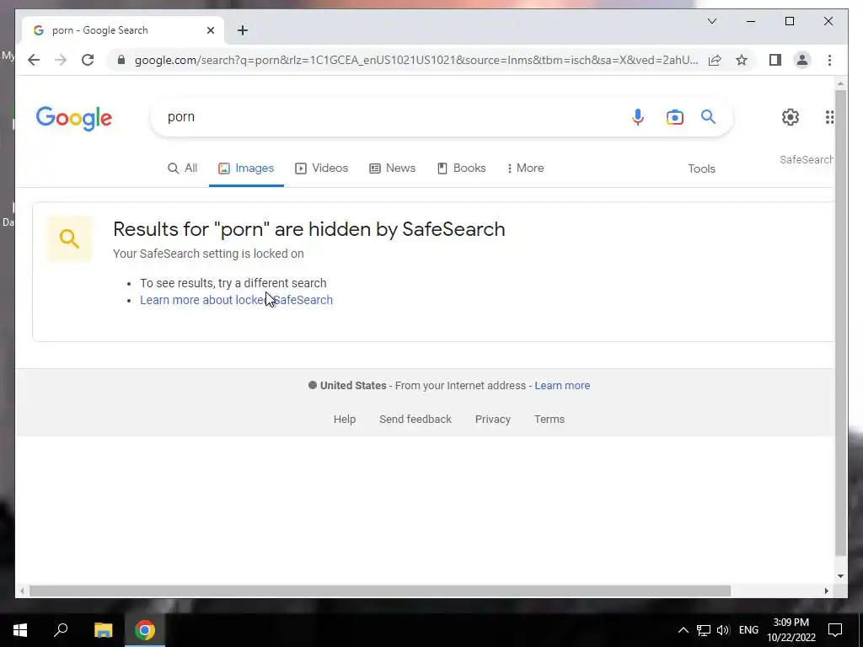
Task: Click the address bar URL
Action: pos(416,60)
